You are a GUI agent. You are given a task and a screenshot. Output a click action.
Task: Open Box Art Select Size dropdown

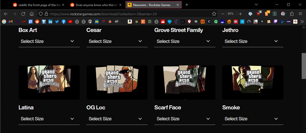[49, 41]
